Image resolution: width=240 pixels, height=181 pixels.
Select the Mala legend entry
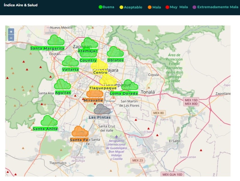tap(154, 7)
